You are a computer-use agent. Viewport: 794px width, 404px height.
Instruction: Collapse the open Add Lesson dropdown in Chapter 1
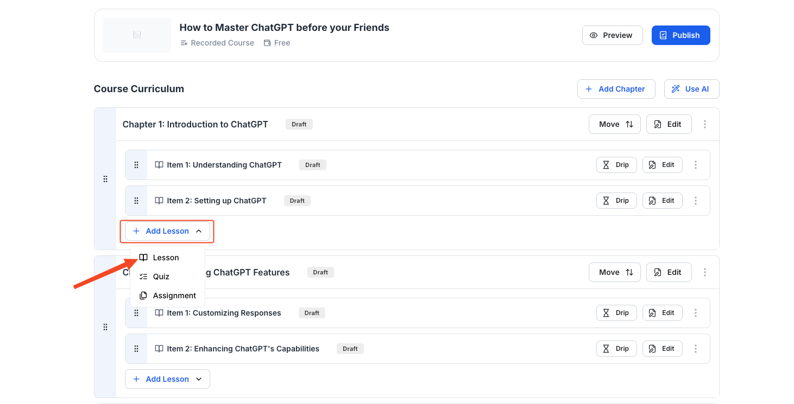click(167, 231)
